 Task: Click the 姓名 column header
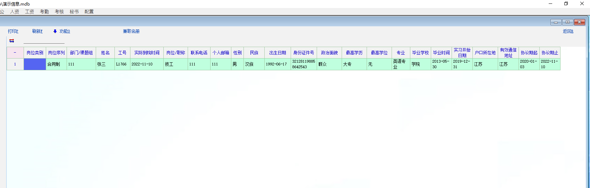(105, 53)
